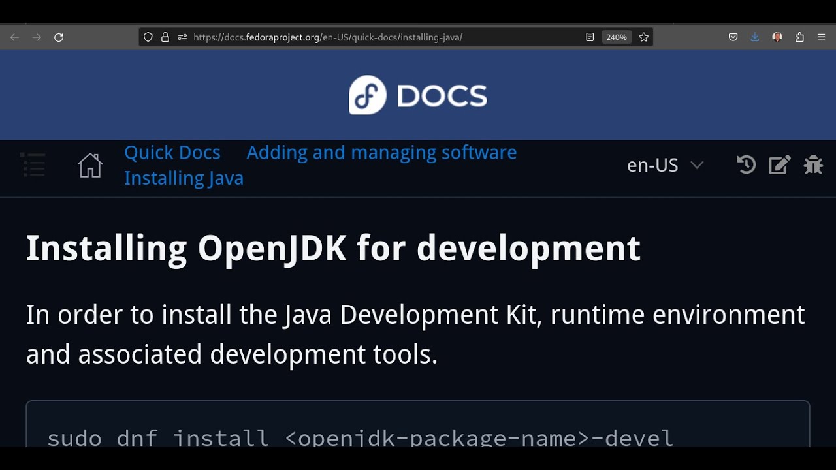The height and width of the screenshot is (470, 836).
Task: Reload the page
Action: 59,37
